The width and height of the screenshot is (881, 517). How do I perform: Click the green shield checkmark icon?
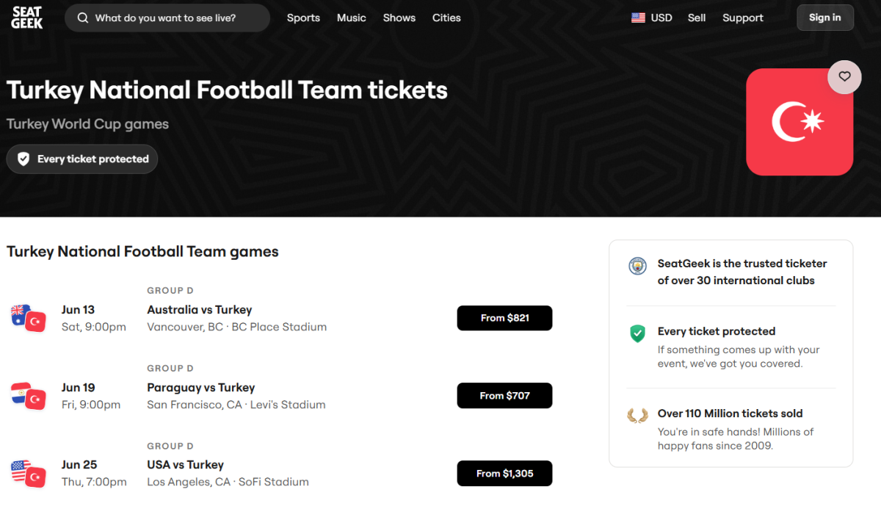(637, 334)
